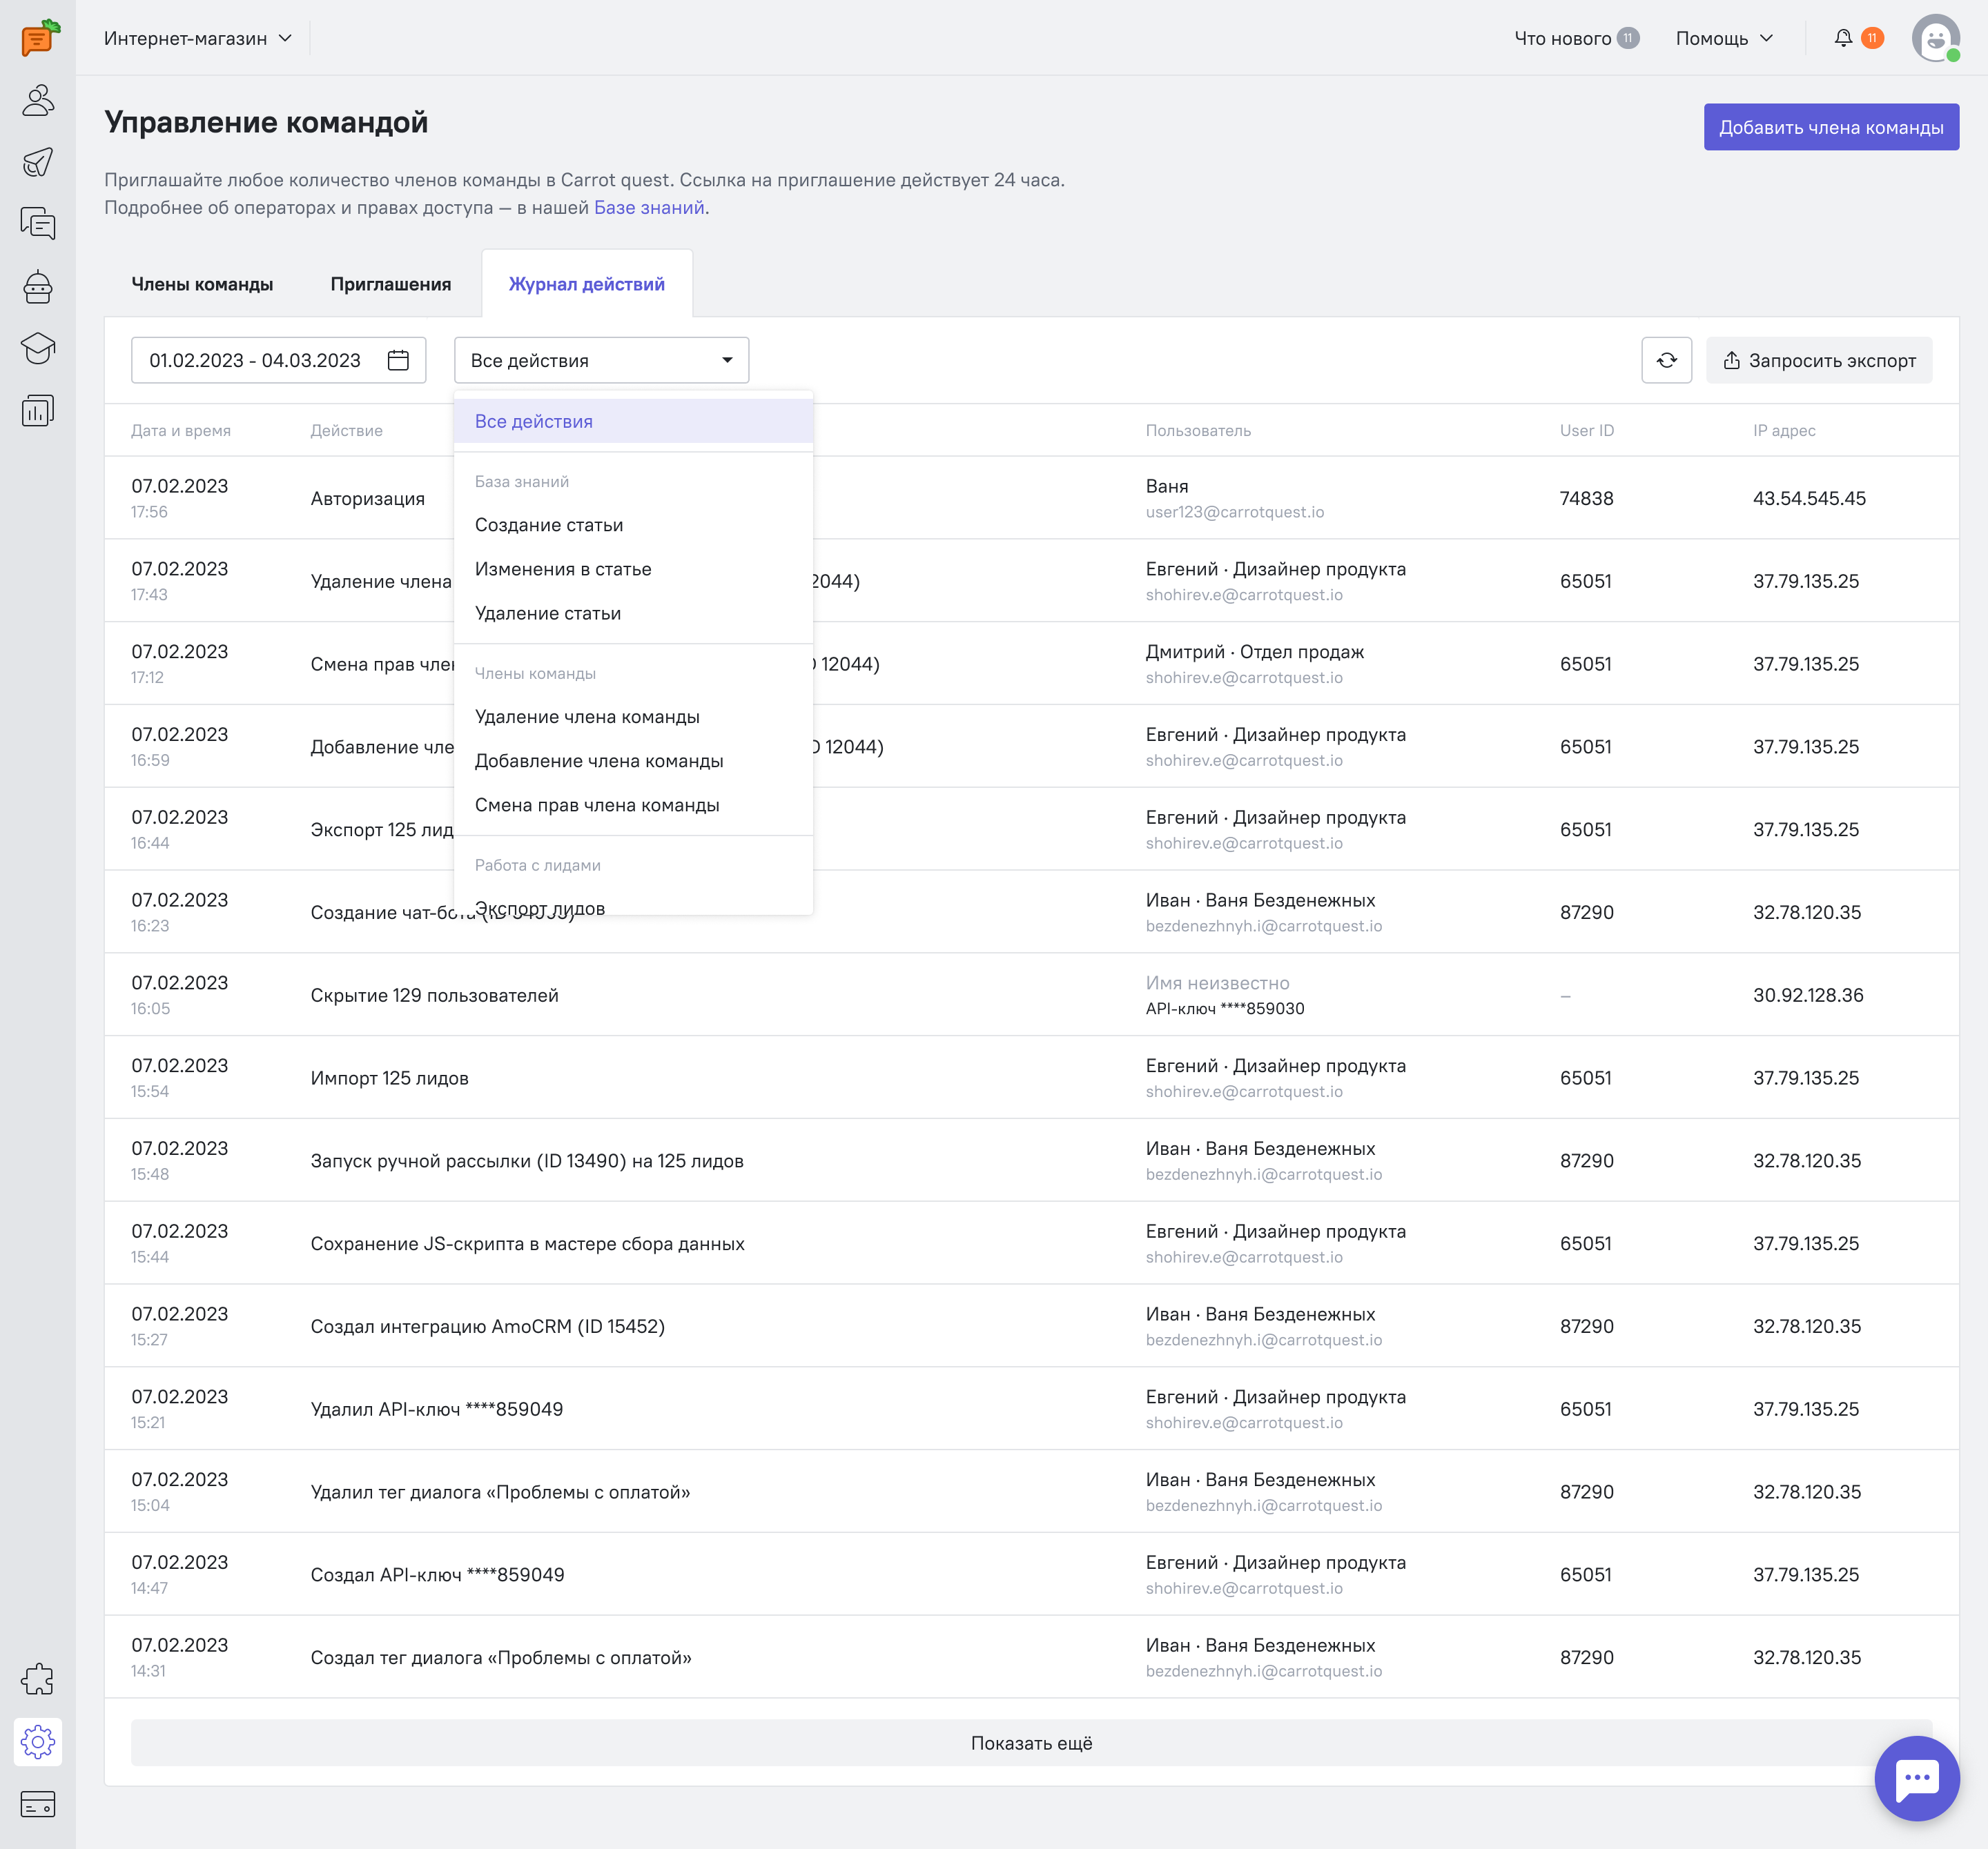
Task: Choose Создание статьи filter option
Action: pyautogui.click(x=633, y=525)
